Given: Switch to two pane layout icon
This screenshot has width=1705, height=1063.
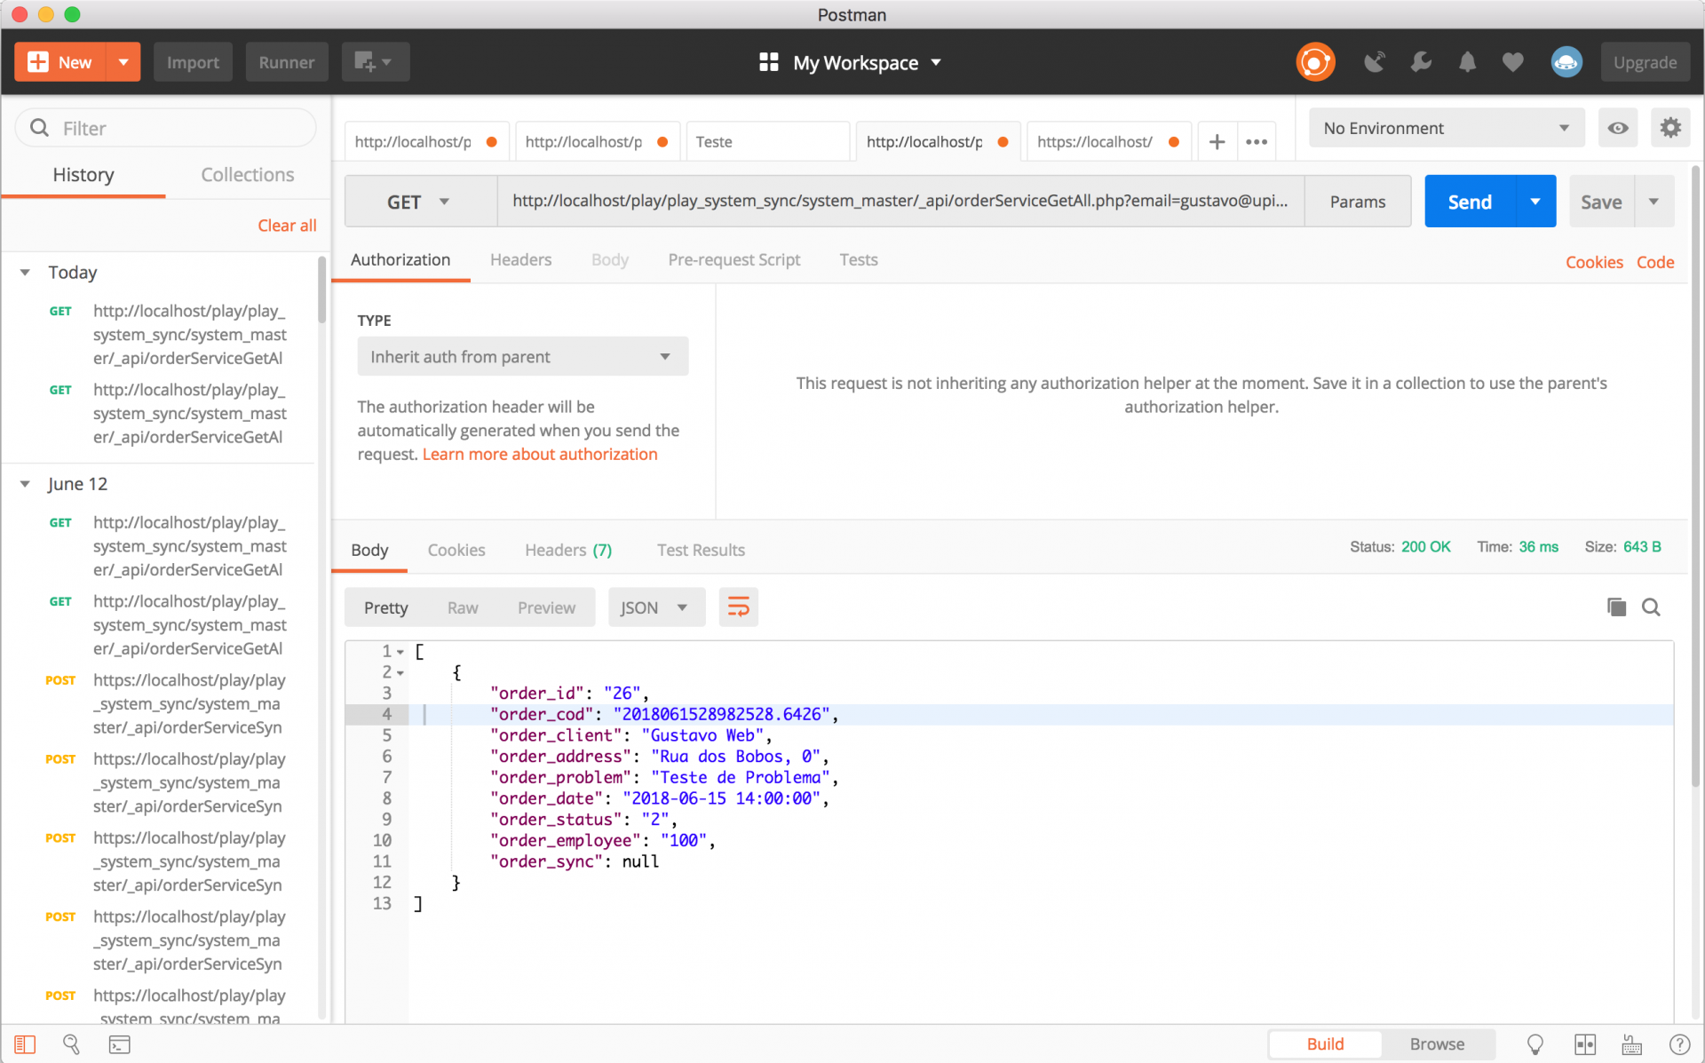Looking at the screenshot, I should tap(1584, 1044).
